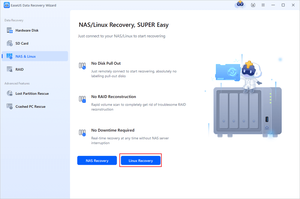This screenshot has height=199, width=300.
Task: Maximize the application window
Action: (x=283, y=5)
